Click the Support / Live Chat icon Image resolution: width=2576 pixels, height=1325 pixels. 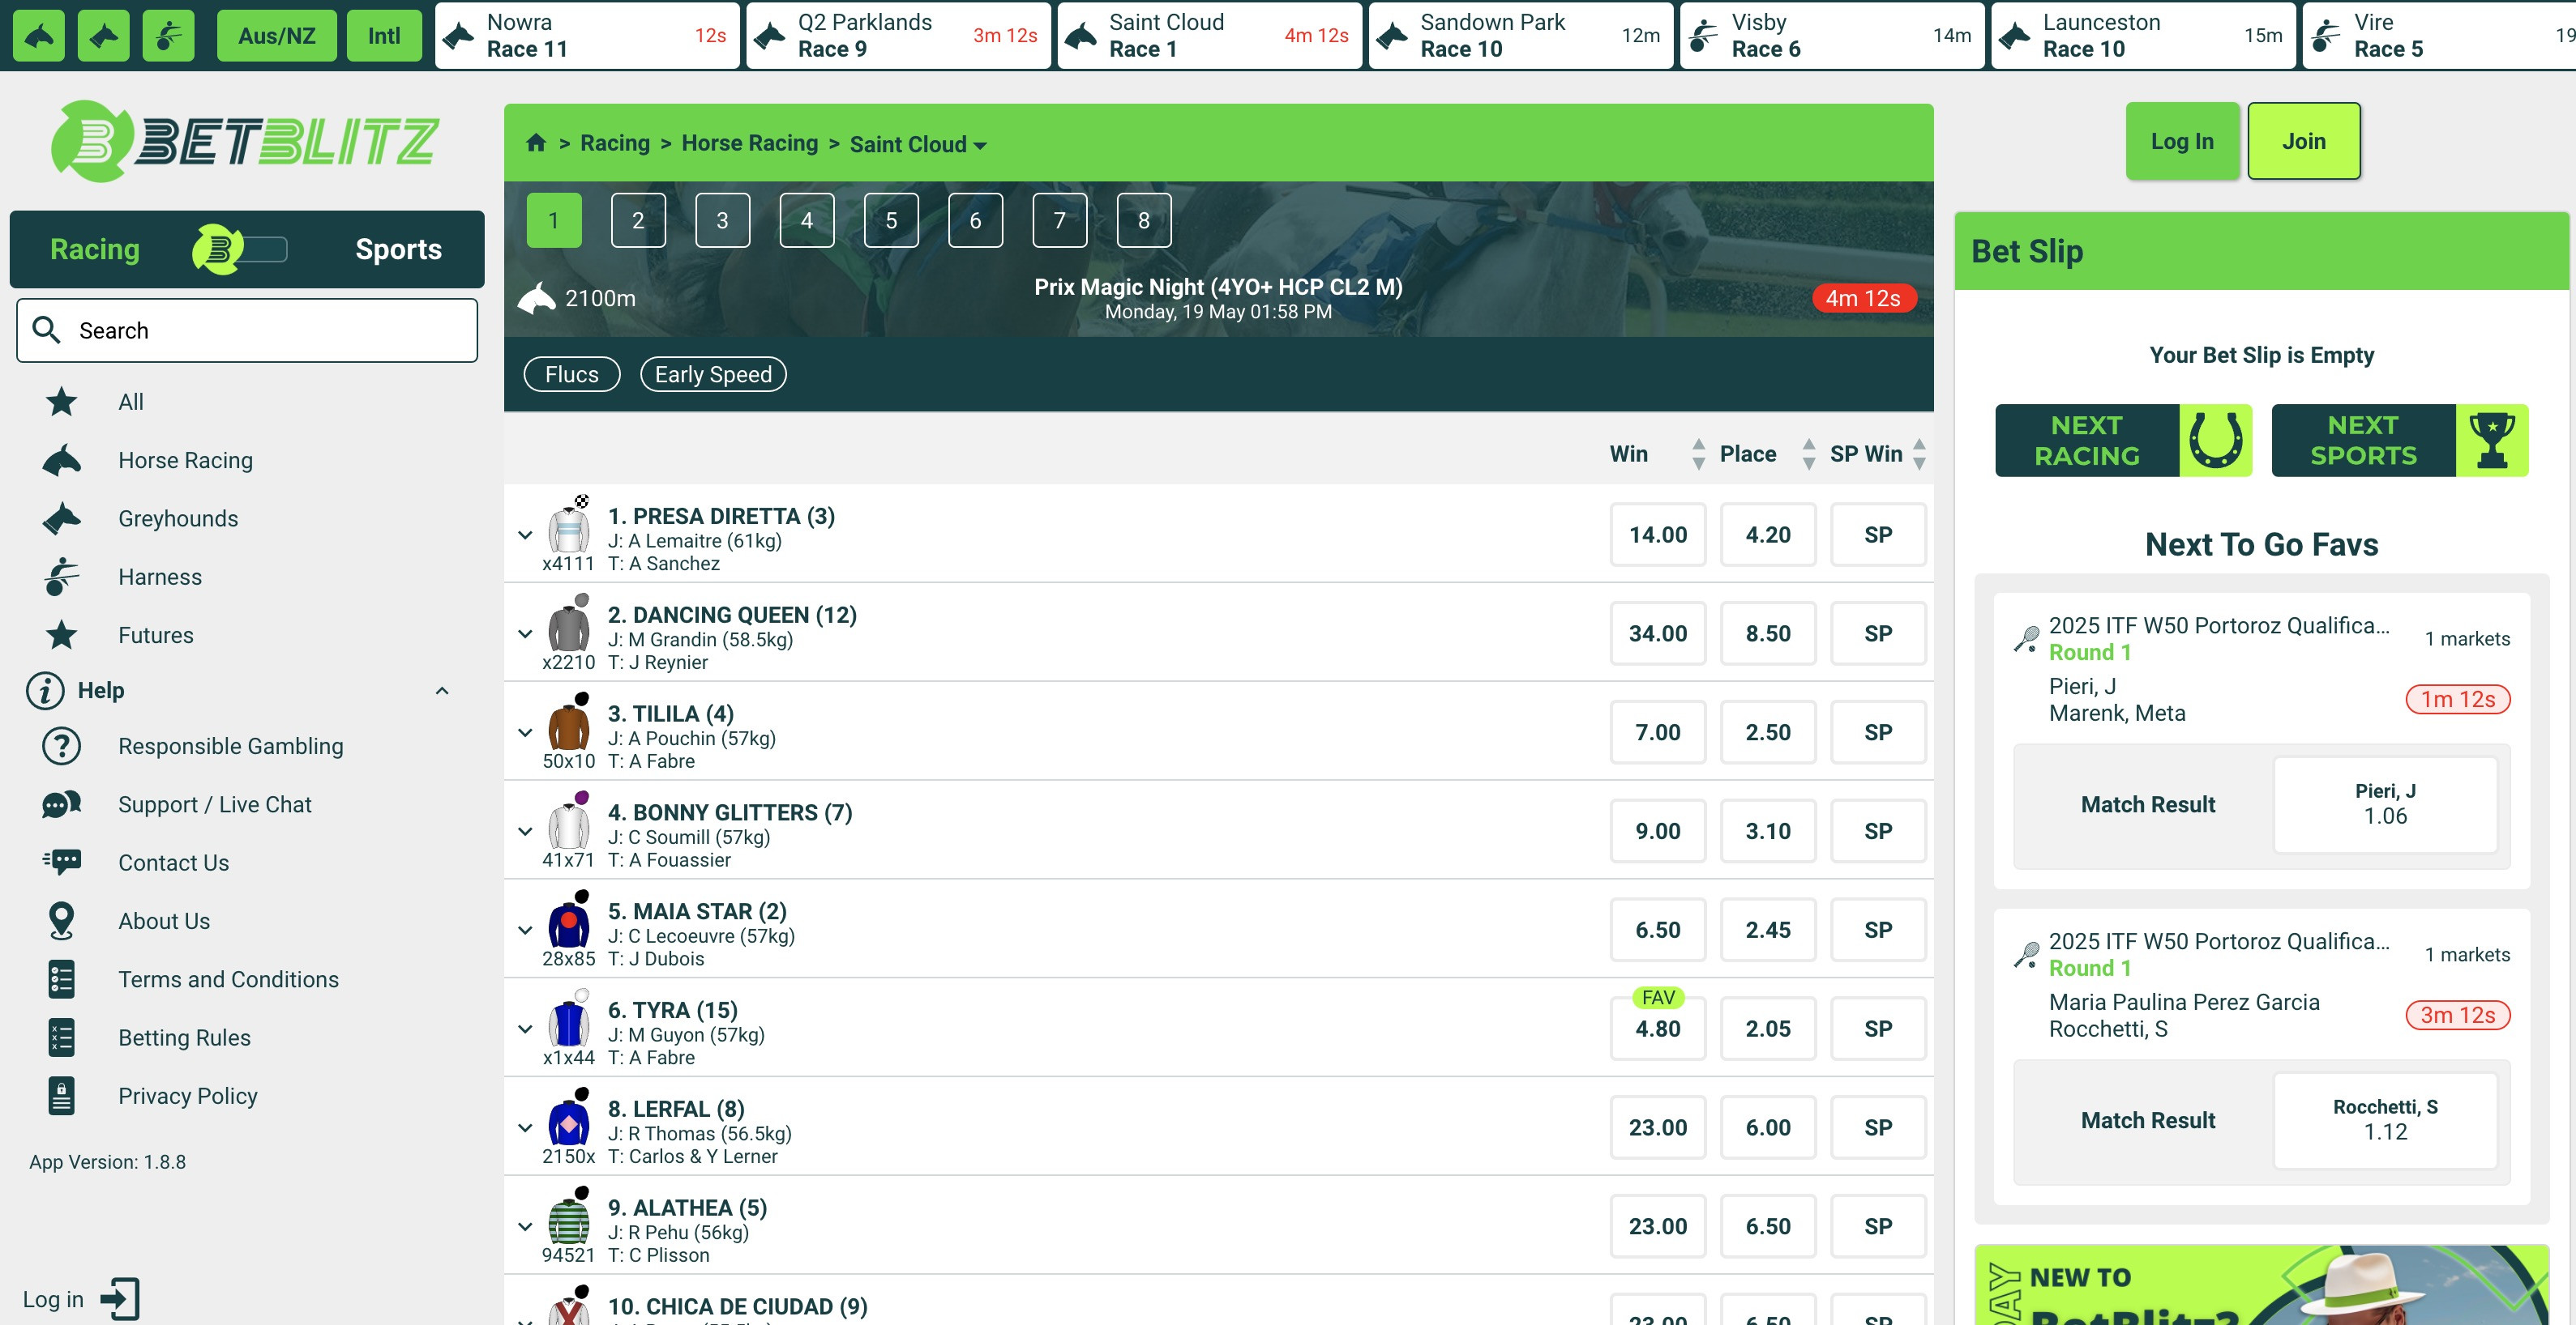point(61,804)
